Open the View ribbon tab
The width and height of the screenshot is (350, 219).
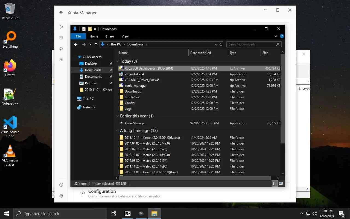click(125, 36)
